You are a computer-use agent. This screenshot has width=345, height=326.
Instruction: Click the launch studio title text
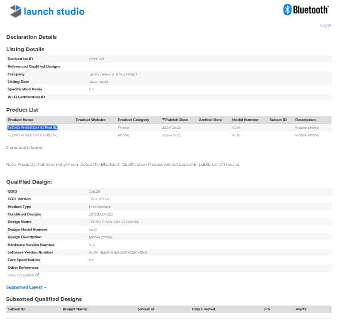coord(54,12)
